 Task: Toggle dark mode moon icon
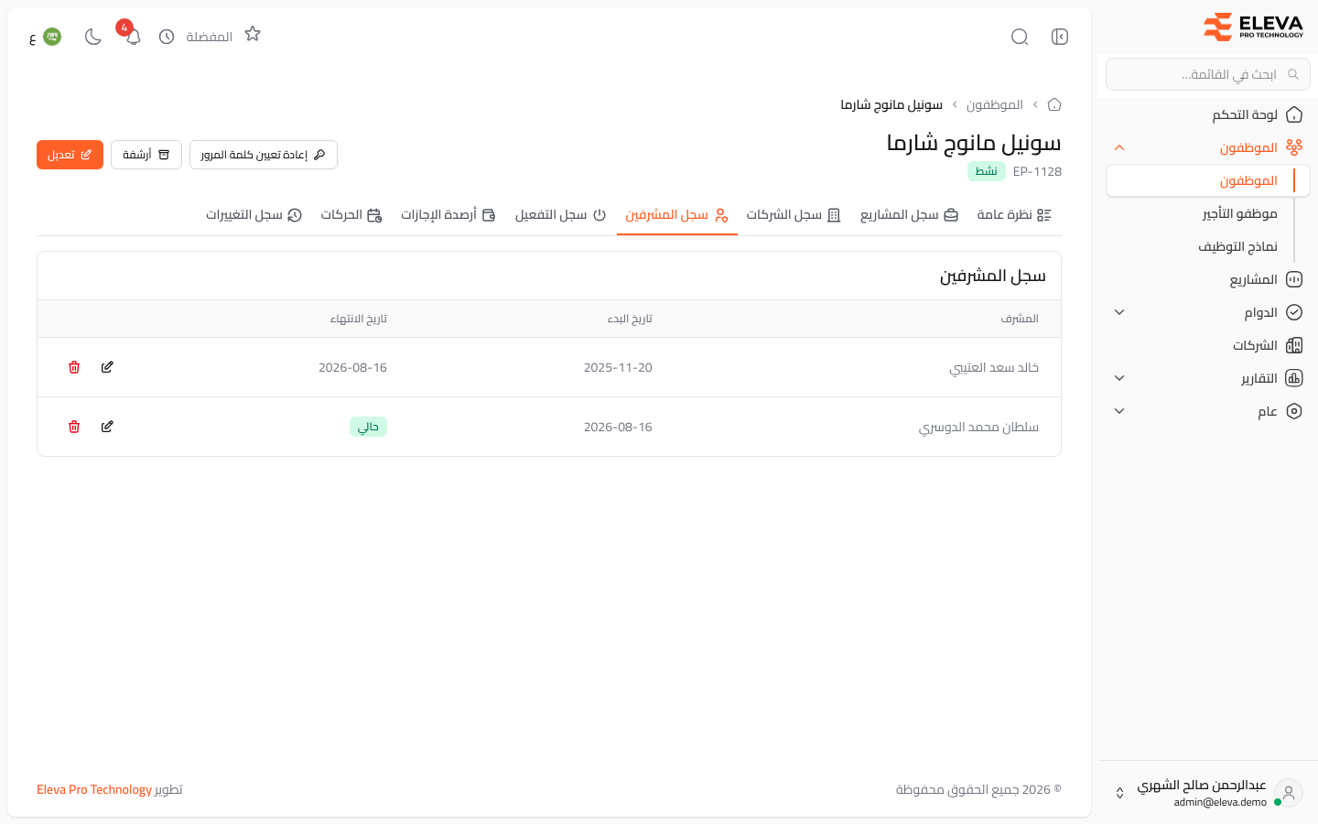(92, 37)
